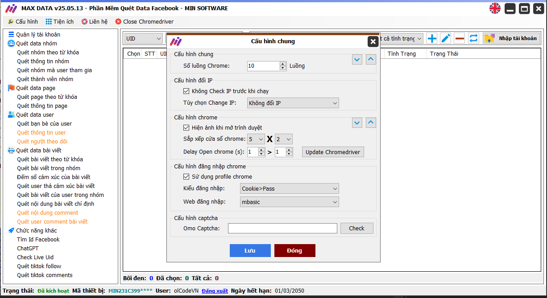
Task: Open the Cấu hình menu
Action: point(23,21)
